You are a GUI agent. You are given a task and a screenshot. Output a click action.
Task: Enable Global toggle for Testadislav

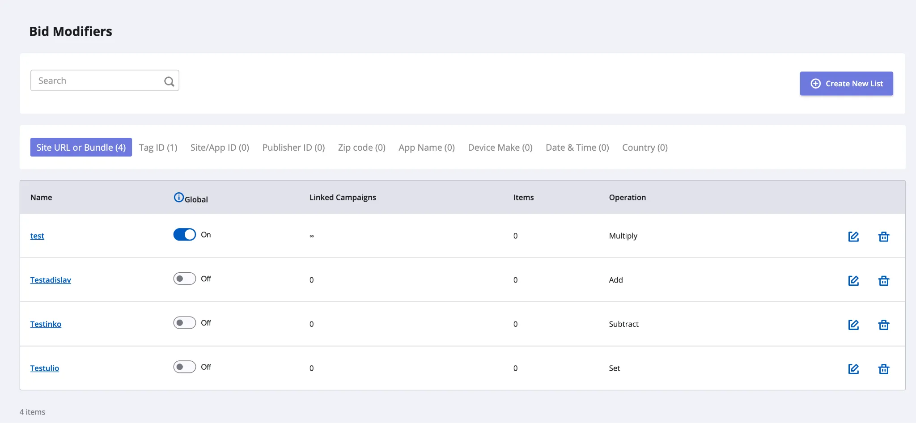[185, 279]
